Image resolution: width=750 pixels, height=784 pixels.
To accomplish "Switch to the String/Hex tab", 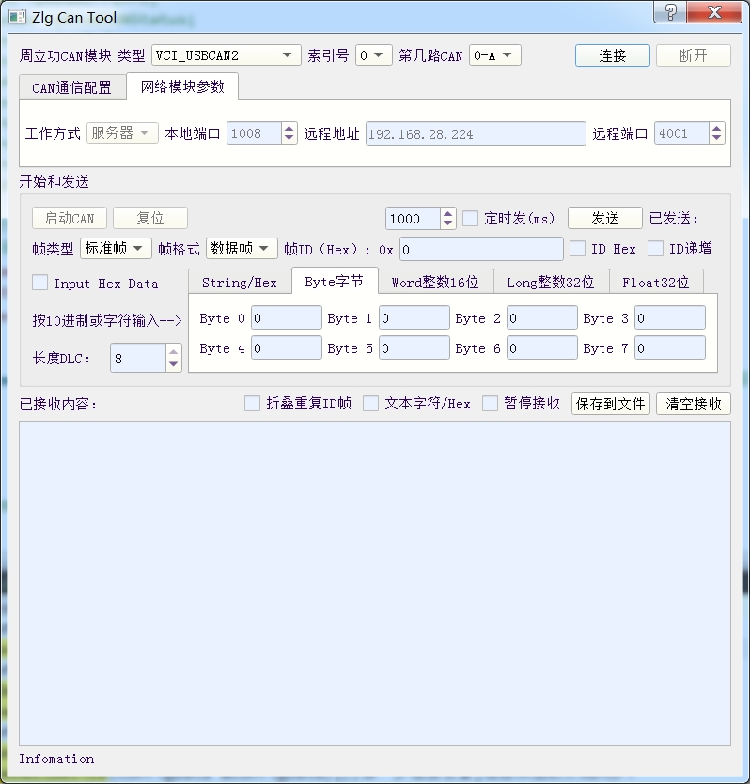I will [x=239, y=283].
